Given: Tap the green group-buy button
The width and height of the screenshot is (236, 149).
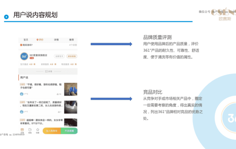Looking at the screenshot, I should pyautogui.click(x=69, y=131).
